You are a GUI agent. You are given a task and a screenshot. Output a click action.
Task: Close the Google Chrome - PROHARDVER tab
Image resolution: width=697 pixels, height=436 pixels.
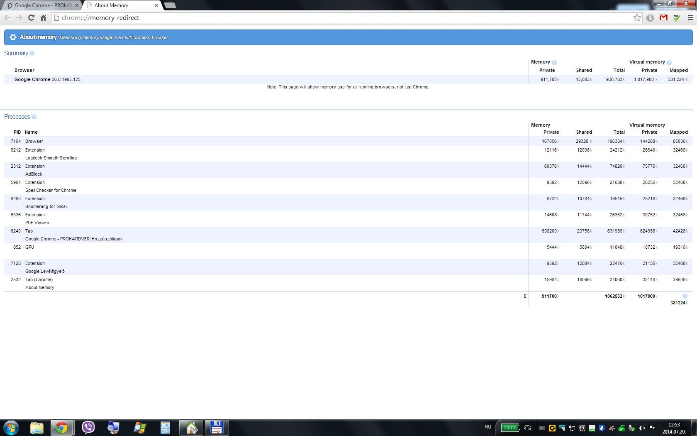[x=77, y=5]
